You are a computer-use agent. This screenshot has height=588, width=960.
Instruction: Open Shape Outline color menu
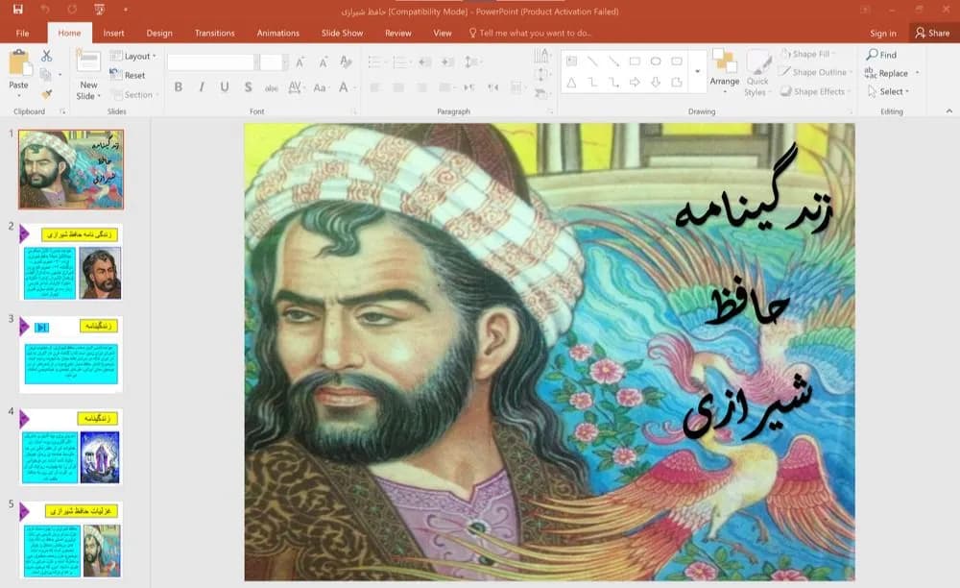815,72
